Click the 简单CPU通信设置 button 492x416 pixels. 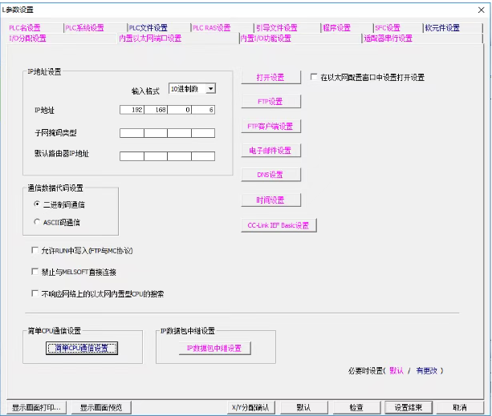pyautogui.click(x=83, y=348)
